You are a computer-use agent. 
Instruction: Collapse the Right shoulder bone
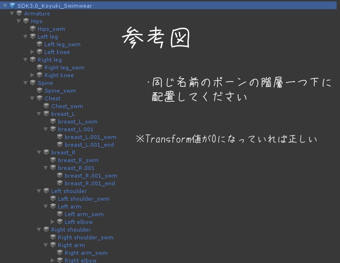point(39,229)
